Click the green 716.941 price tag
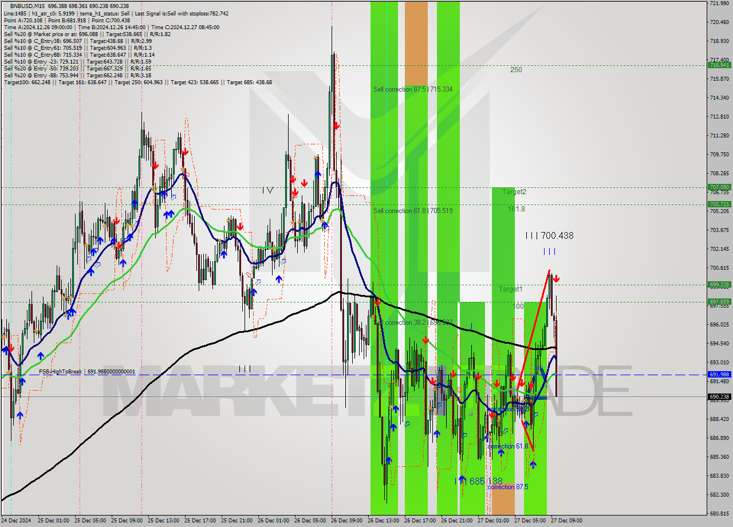The image size is (733, 527). click(x=719, y=65)
